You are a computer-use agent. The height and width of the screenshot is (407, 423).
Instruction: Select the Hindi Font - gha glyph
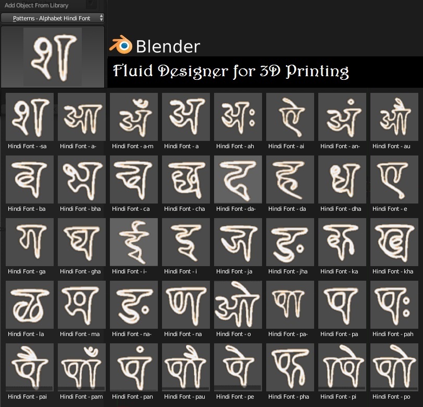coord(82,242)
